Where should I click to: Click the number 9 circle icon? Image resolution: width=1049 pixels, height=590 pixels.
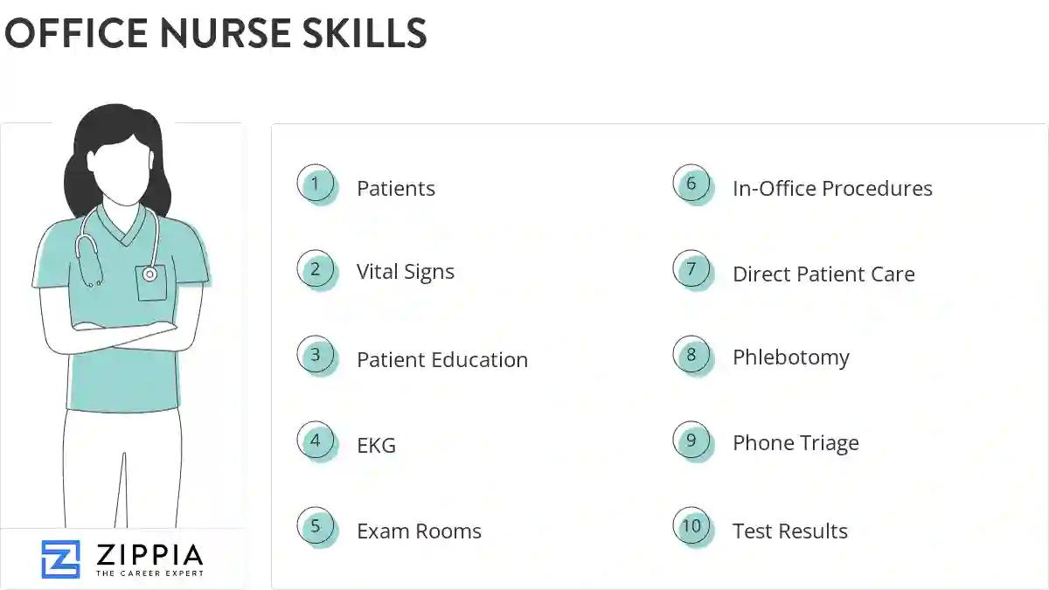point(691,441)
